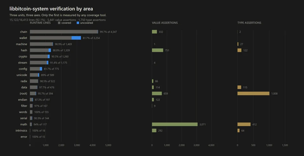304x156 pixels.
Task: Click the gray covered legend swatch
Action: tap(59, 23)
